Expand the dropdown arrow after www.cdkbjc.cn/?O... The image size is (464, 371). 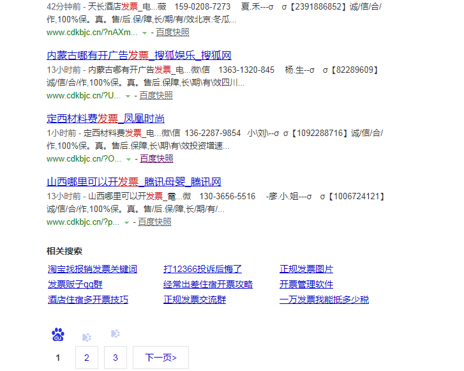coord(128,159)
